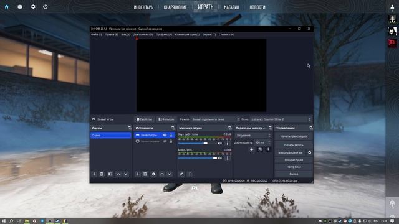The width and height of the screenshot is (399, 224).
Task: Delete selected scene with the Scenes trash icon
Action: coord(101,174)
